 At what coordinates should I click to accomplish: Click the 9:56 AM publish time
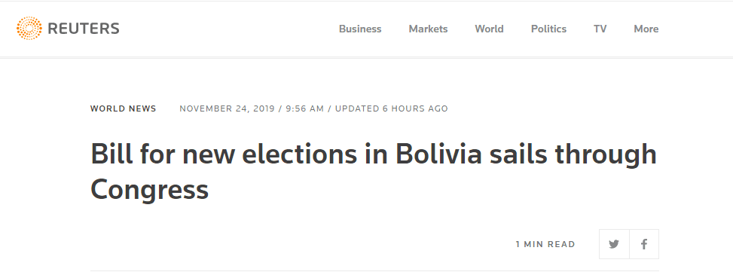click(x=305, y=109)
